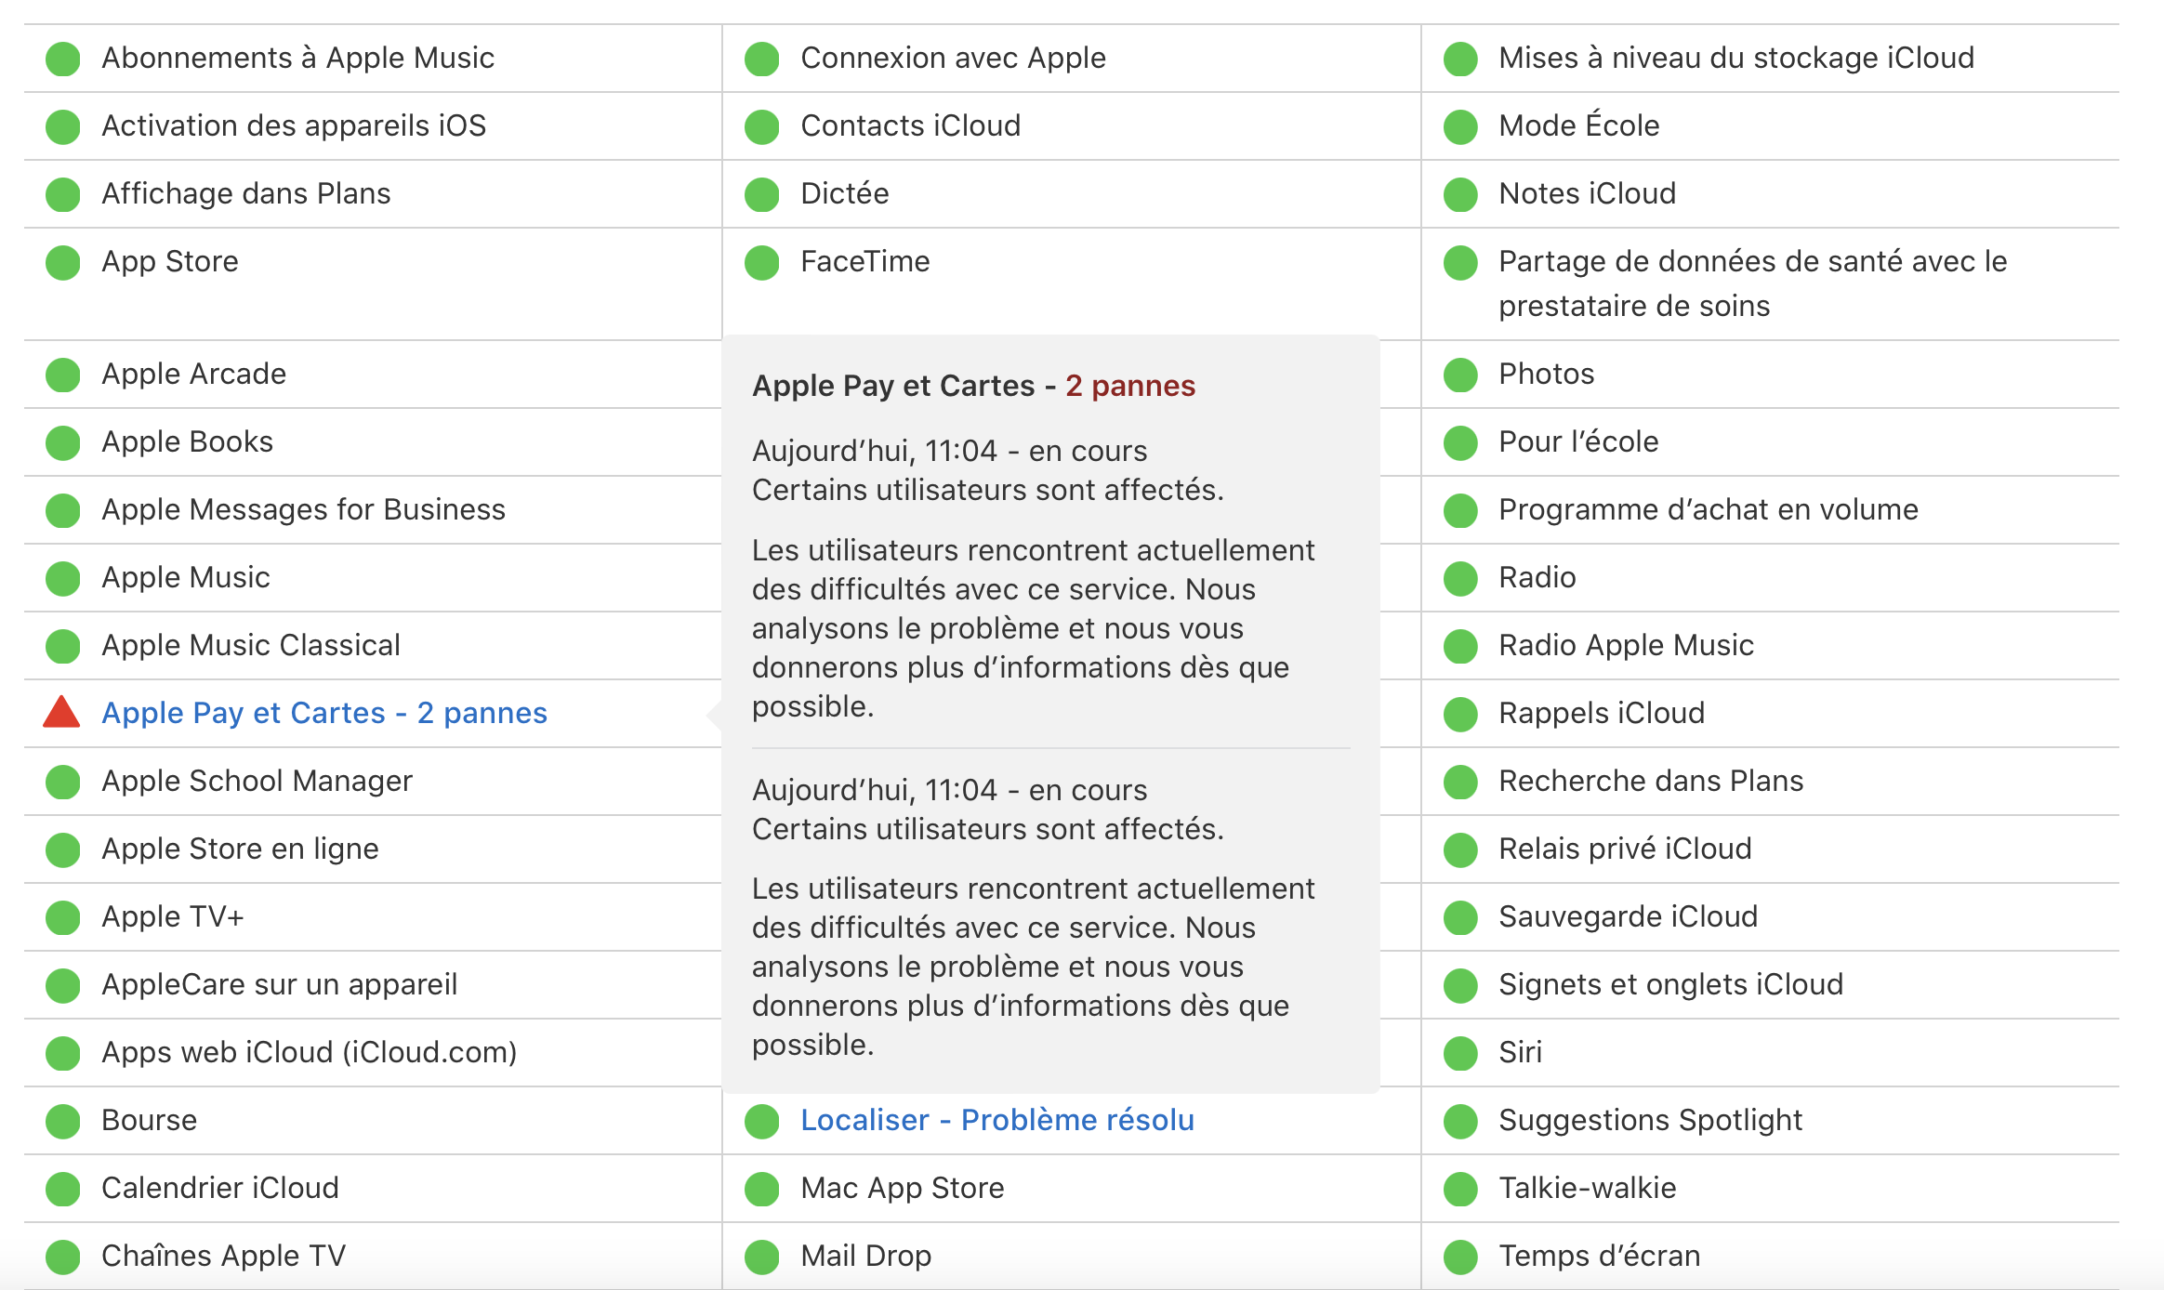Select the Apple Music Classical entry
This screenshot has height=1290, width=2164.
[x=251, y=645]
